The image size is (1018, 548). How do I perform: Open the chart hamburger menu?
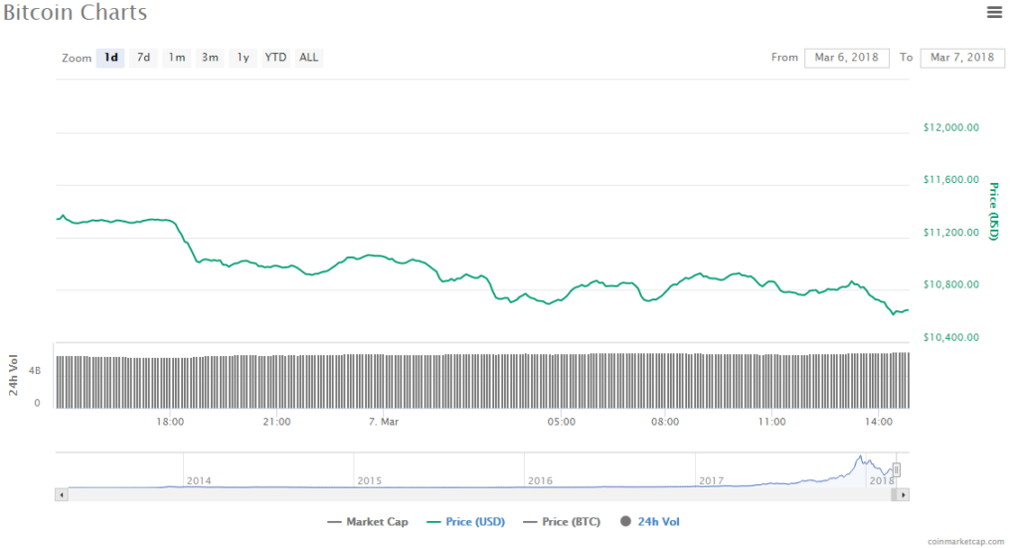point(993,12)
